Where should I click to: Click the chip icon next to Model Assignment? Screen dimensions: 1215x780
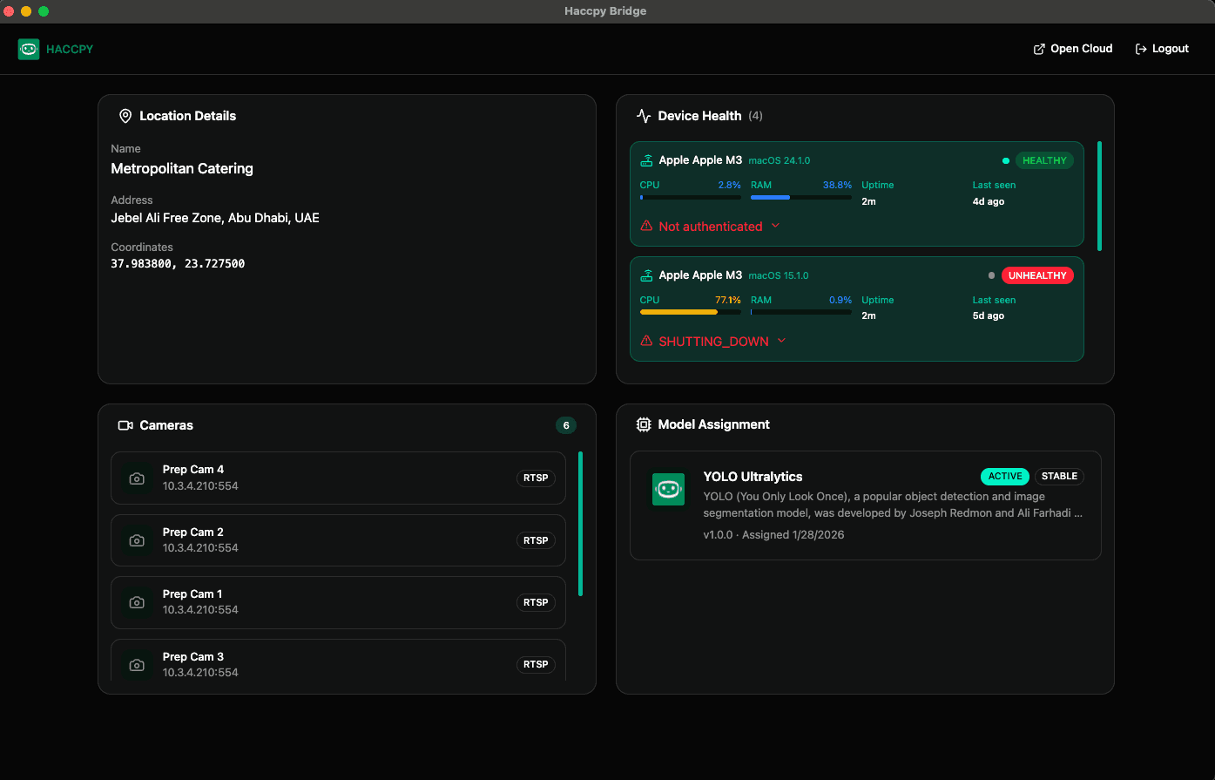tap(644, 424)
